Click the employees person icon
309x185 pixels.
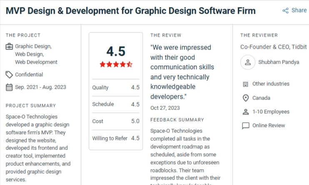(x=245, y=112)
